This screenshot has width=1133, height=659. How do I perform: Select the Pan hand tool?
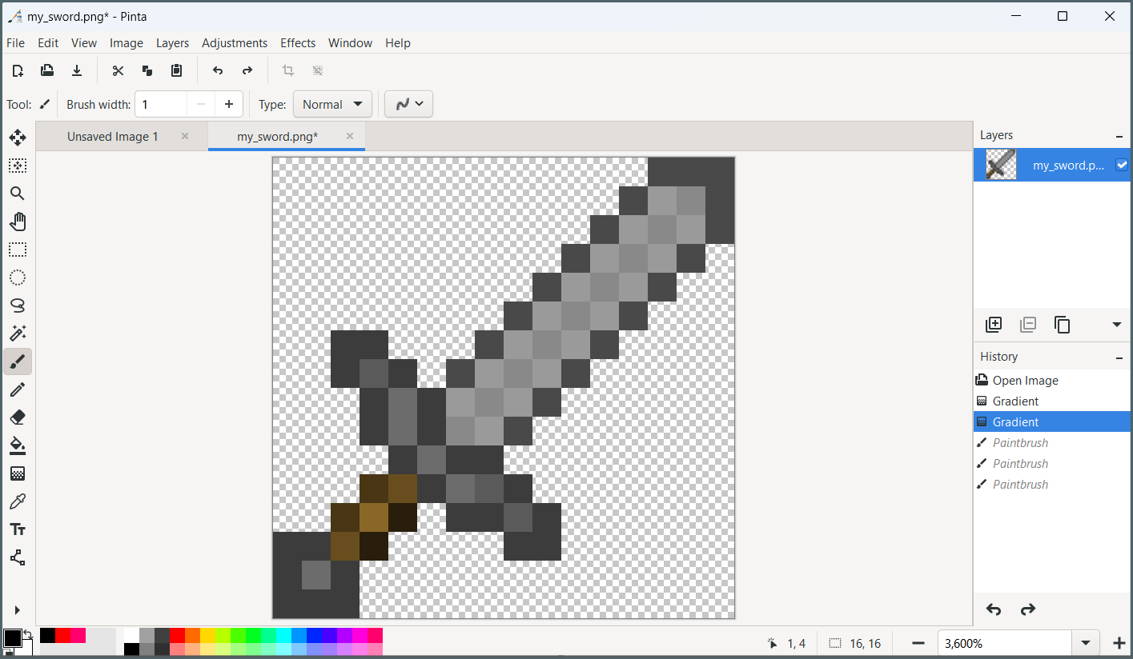[18, 222]
